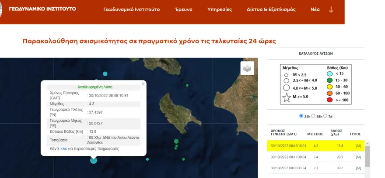Expand the Δίκτυα & Εξοπλισμός menu

click(271, 10)
